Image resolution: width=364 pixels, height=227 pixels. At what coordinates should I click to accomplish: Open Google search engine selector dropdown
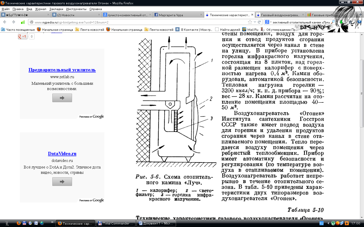tap(268, 22)
